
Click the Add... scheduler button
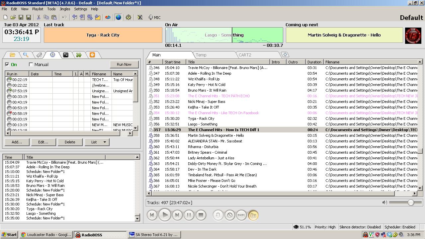coord(17,142)
